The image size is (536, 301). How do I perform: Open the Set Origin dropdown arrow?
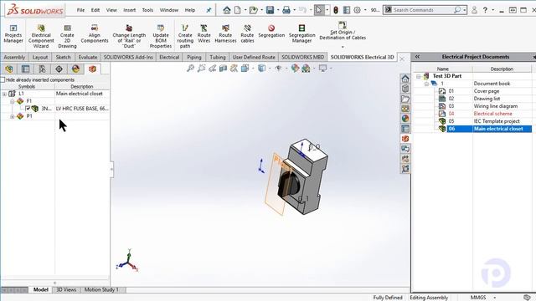click(x=343, y=47)
